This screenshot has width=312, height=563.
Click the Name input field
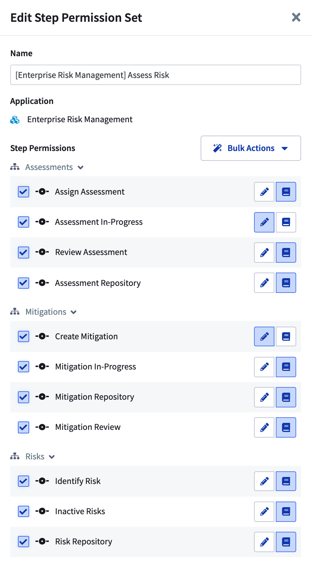pos(156,75)
